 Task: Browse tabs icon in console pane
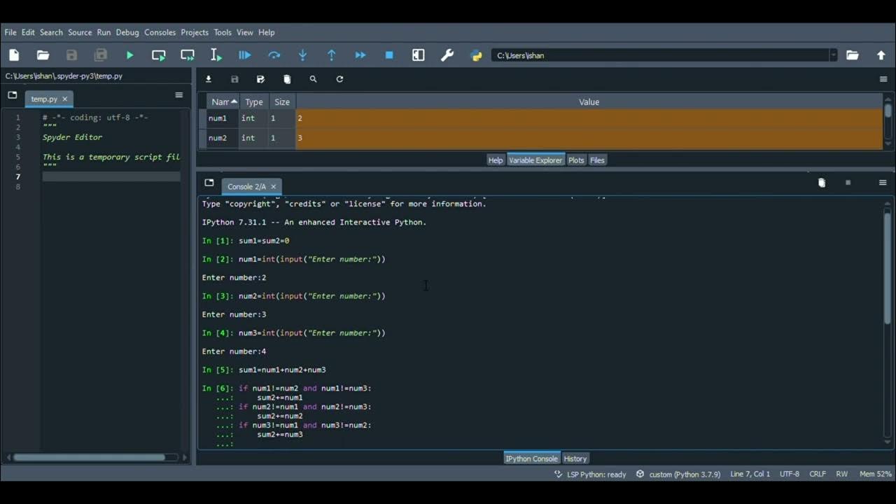coord(209,183)
